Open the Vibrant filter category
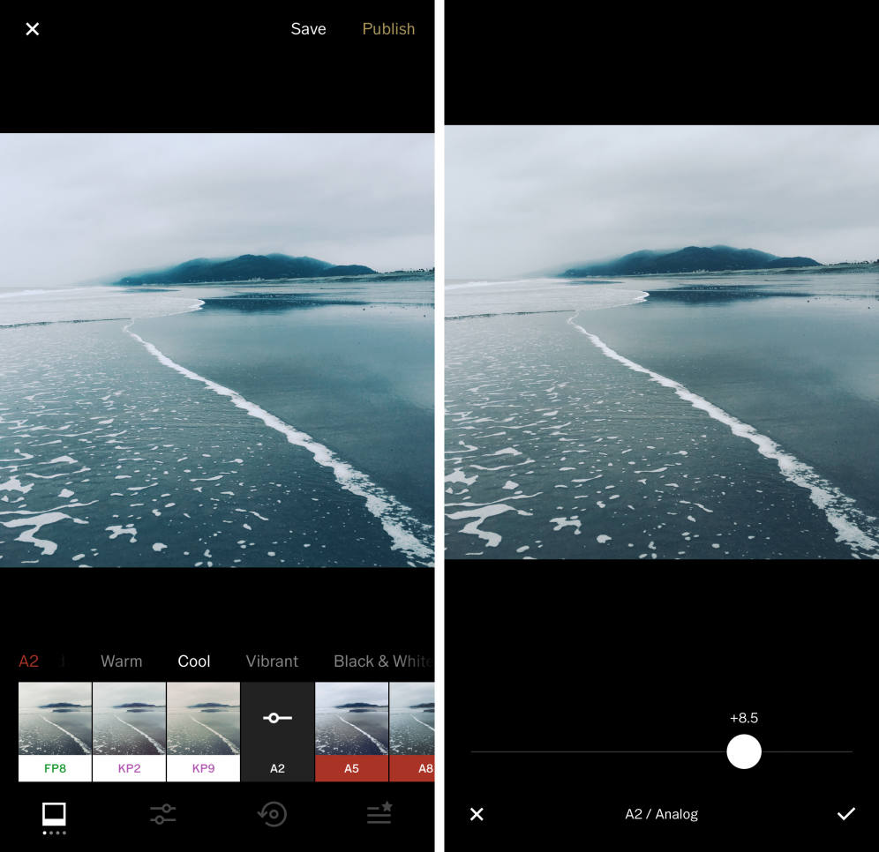The image size is (879, 852). click(x=272, y=661)
